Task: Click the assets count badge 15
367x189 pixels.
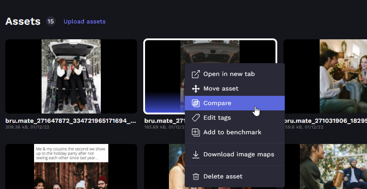Action: [50, 22]
